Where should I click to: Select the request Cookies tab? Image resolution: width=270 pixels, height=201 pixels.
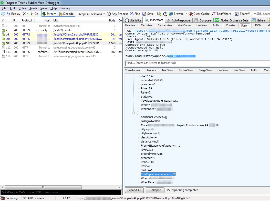tap(231, 25)
